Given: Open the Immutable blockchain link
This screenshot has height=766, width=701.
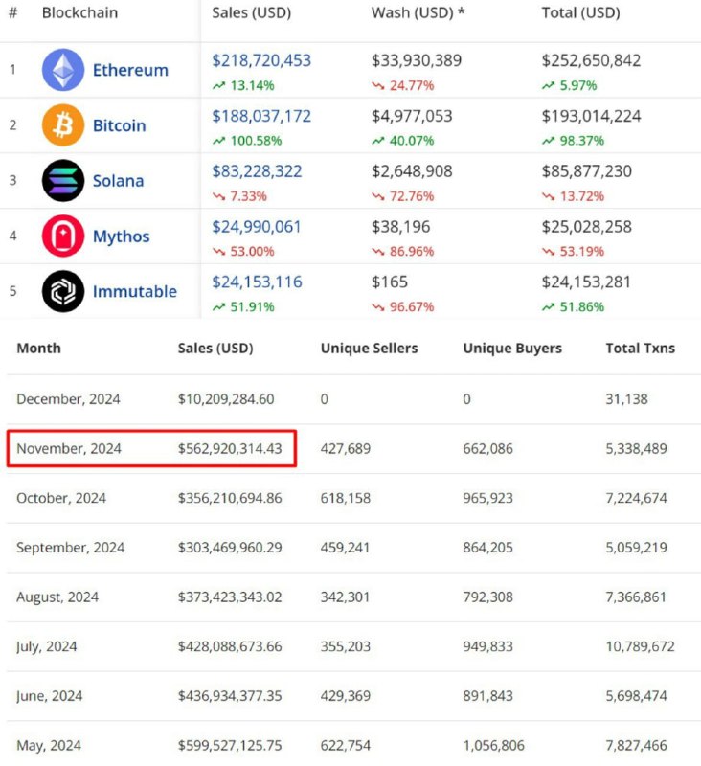Looking at the screenshot, I should (x=134, y=292).
